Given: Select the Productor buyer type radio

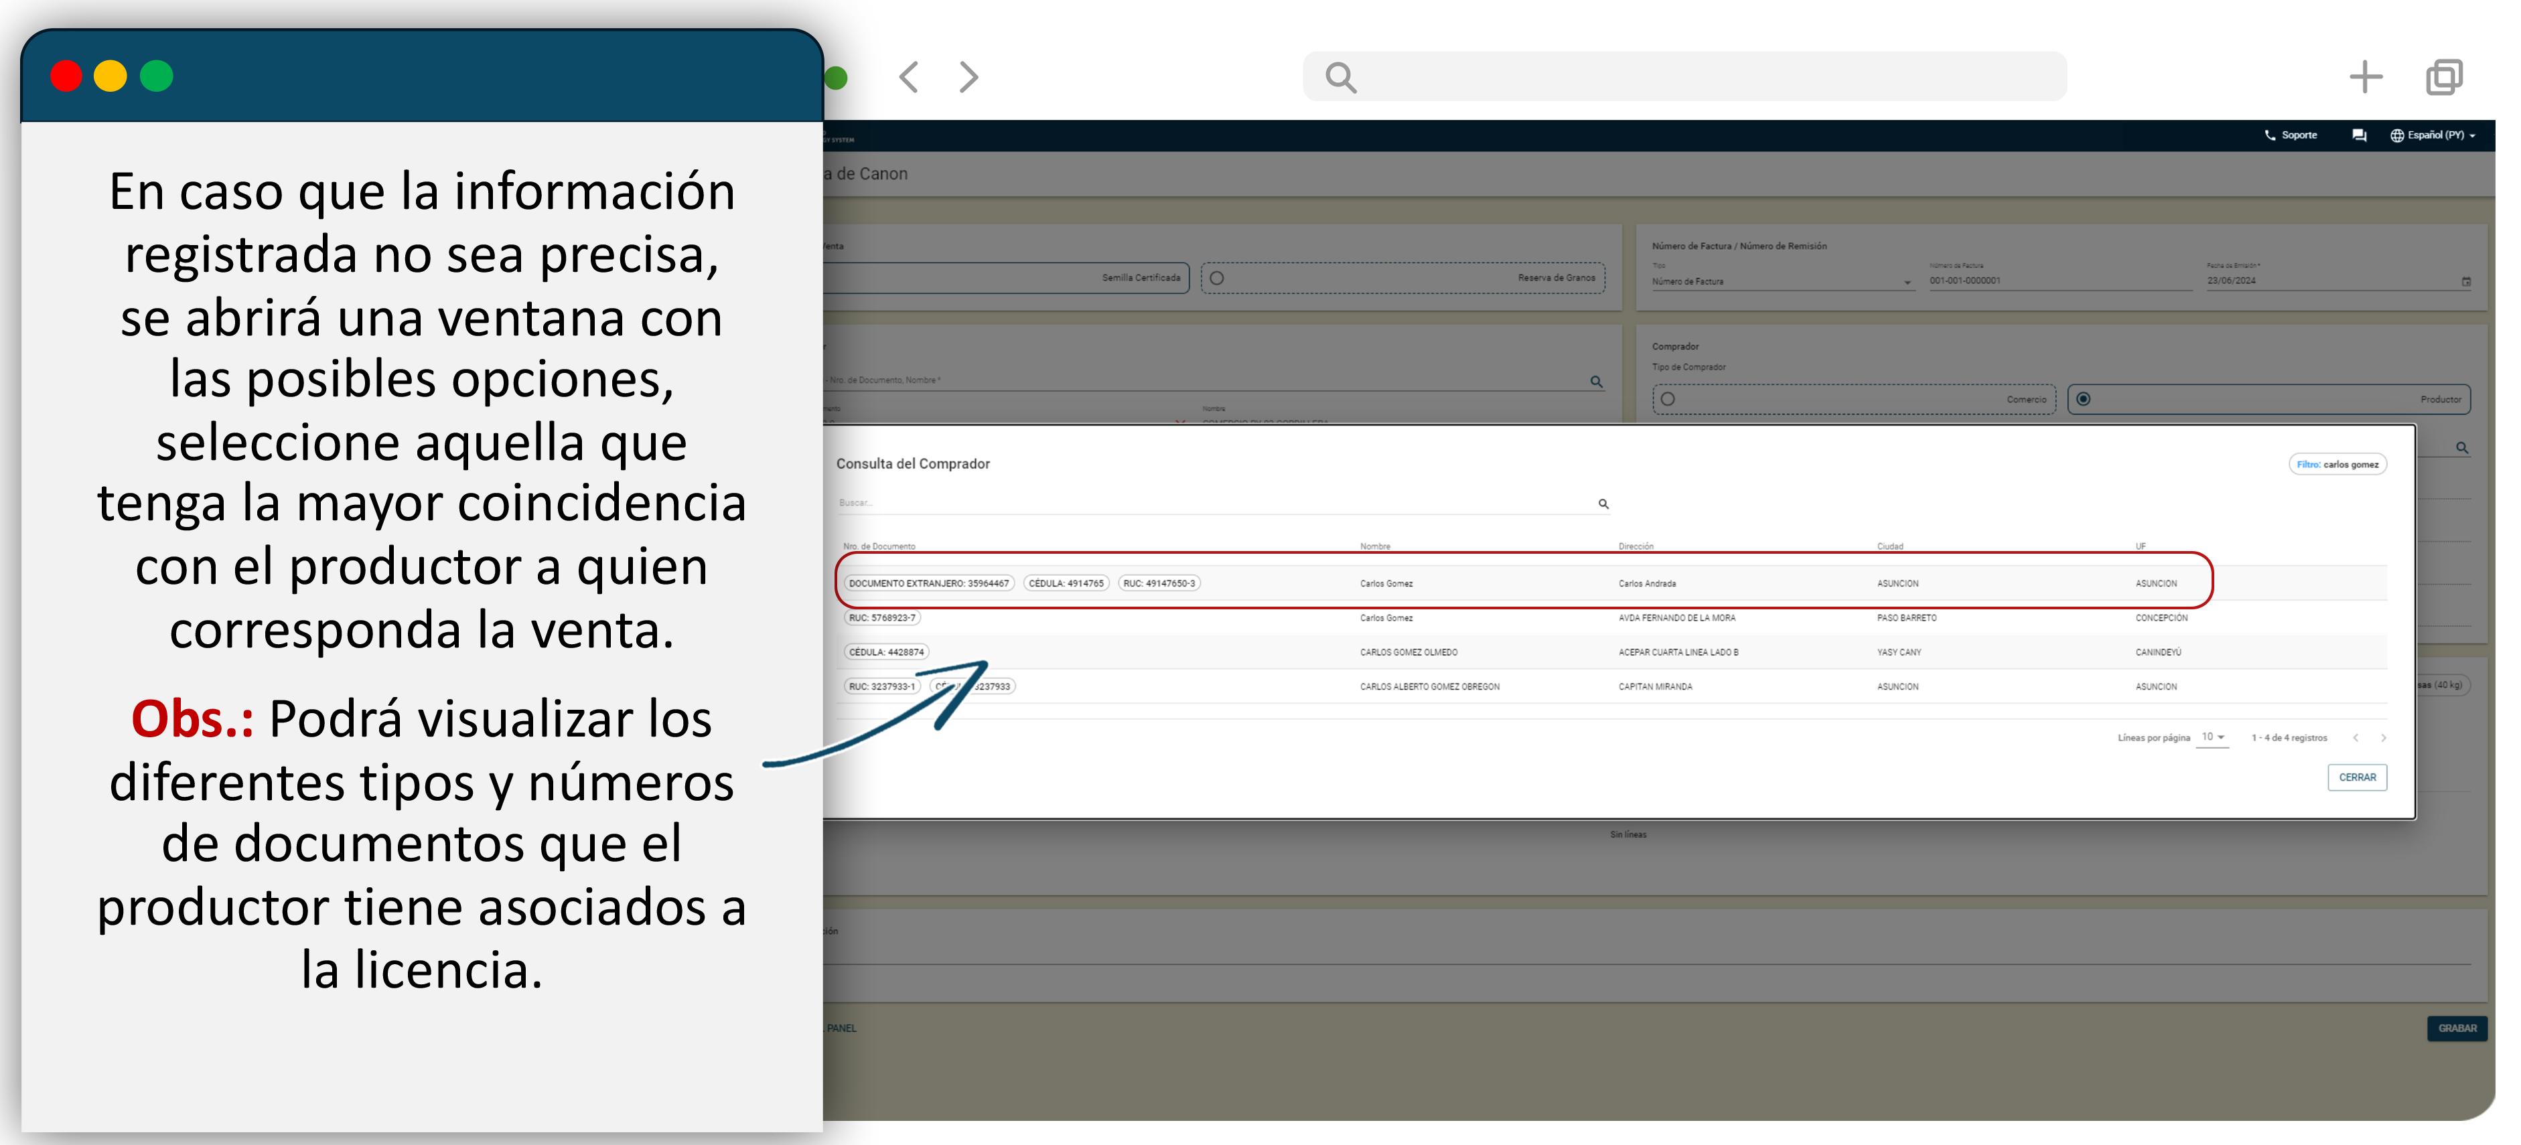Looking at the screenshot, I should click(x=2084, y=399).
